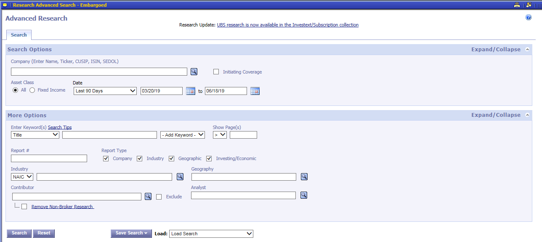The height and width of the screenshot is (242, 542).
Task: Expand the NAIC industry dropdown
Action: [22, 177]
